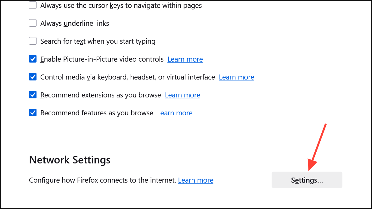The height and width of the screenshot is (209, 372).
Task: Open Learn more about media control feature
Action: point(236,77)
